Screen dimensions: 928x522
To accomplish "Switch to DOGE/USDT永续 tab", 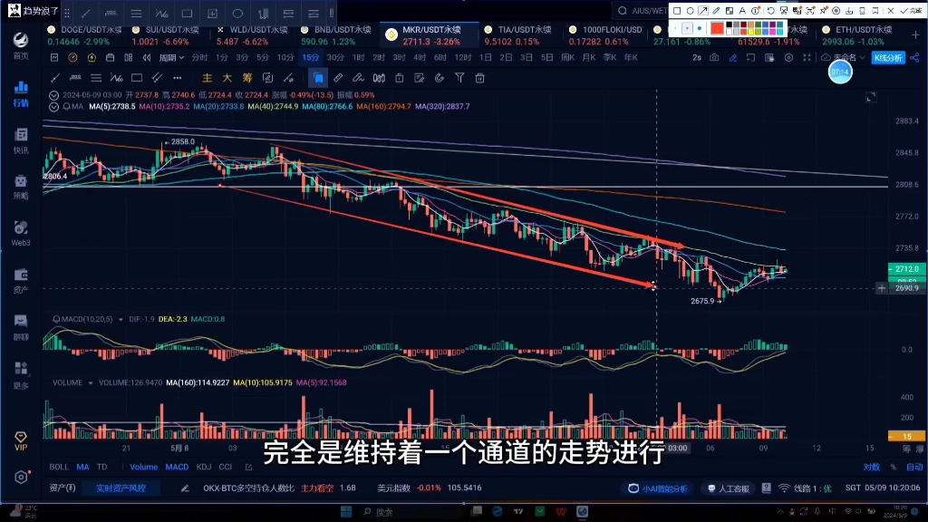I will [84, 35].
